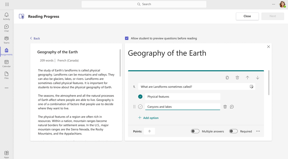
Task: Click the disabled Next button
Action: [273, 16]
